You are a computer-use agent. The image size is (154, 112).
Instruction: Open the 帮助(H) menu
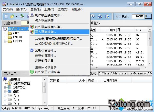77,9
